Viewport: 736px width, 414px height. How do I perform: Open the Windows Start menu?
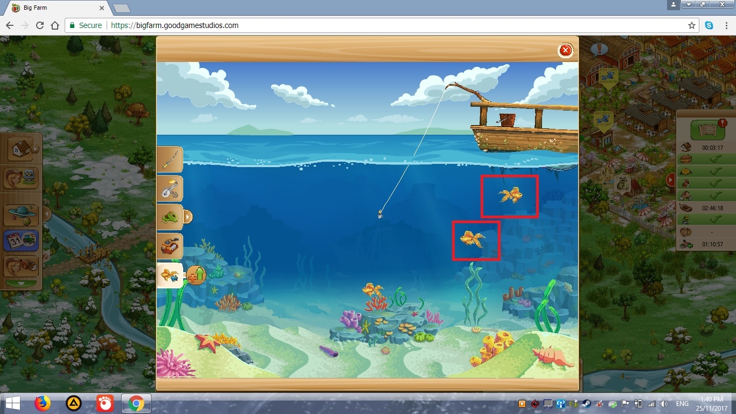[x=13, y=403]
